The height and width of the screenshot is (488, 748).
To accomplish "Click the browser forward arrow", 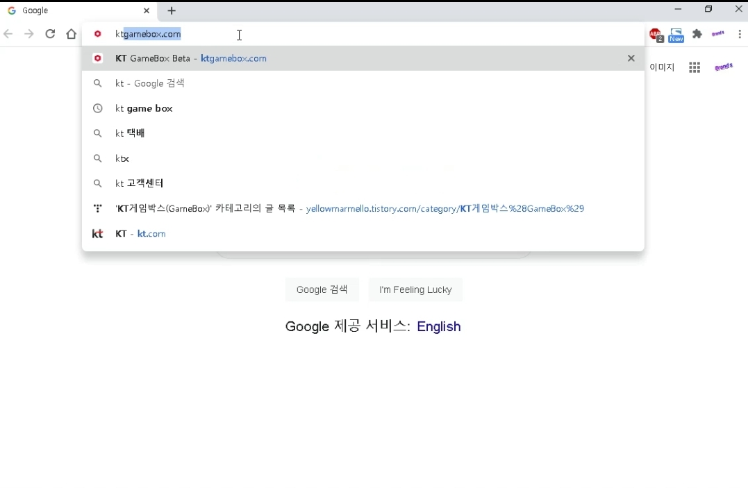I will pos(29,34).
